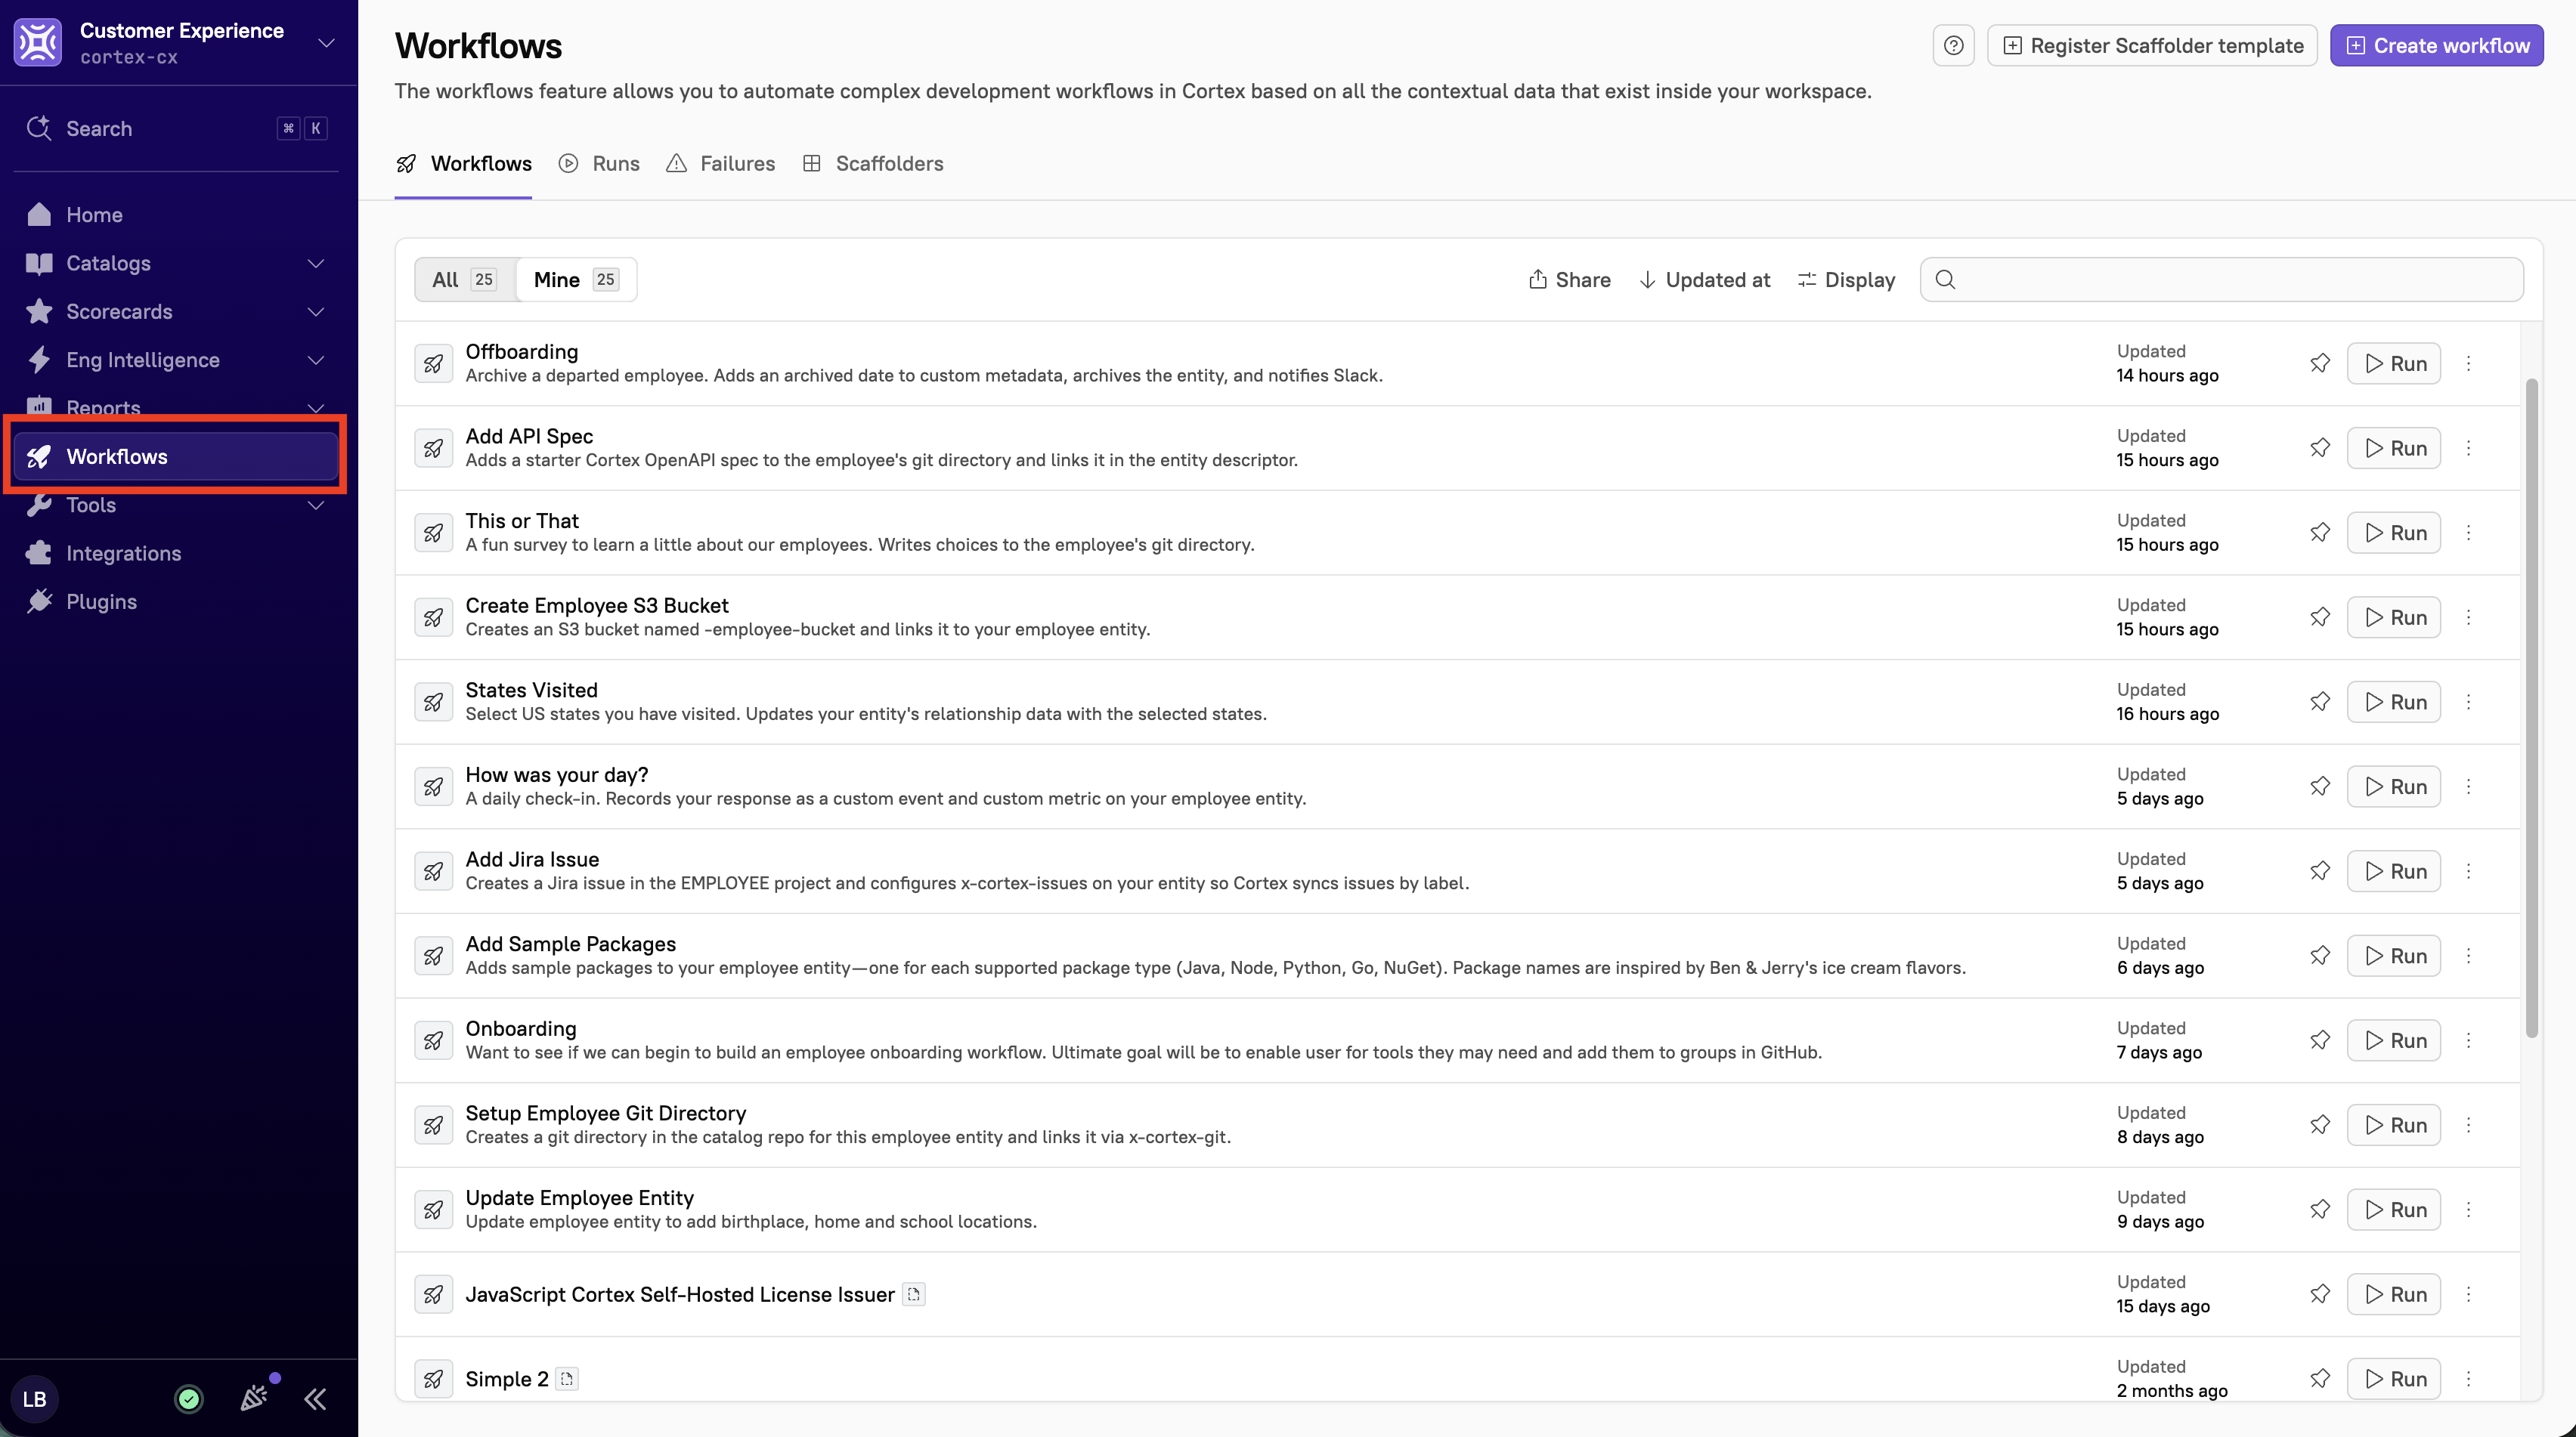
Task: Click document icon beside JavaScript Cortex Self-Hosted
Action: click(x=913, y=1294)
